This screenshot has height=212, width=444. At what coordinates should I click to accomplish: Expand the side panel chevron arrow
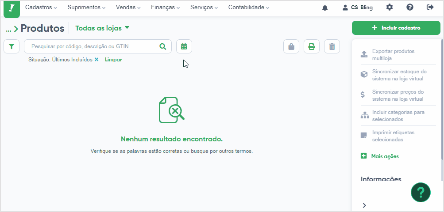click(364, 205)
